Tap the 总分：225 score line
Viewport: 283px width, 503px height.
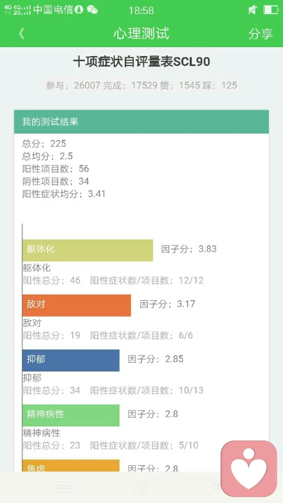point(44,143)
